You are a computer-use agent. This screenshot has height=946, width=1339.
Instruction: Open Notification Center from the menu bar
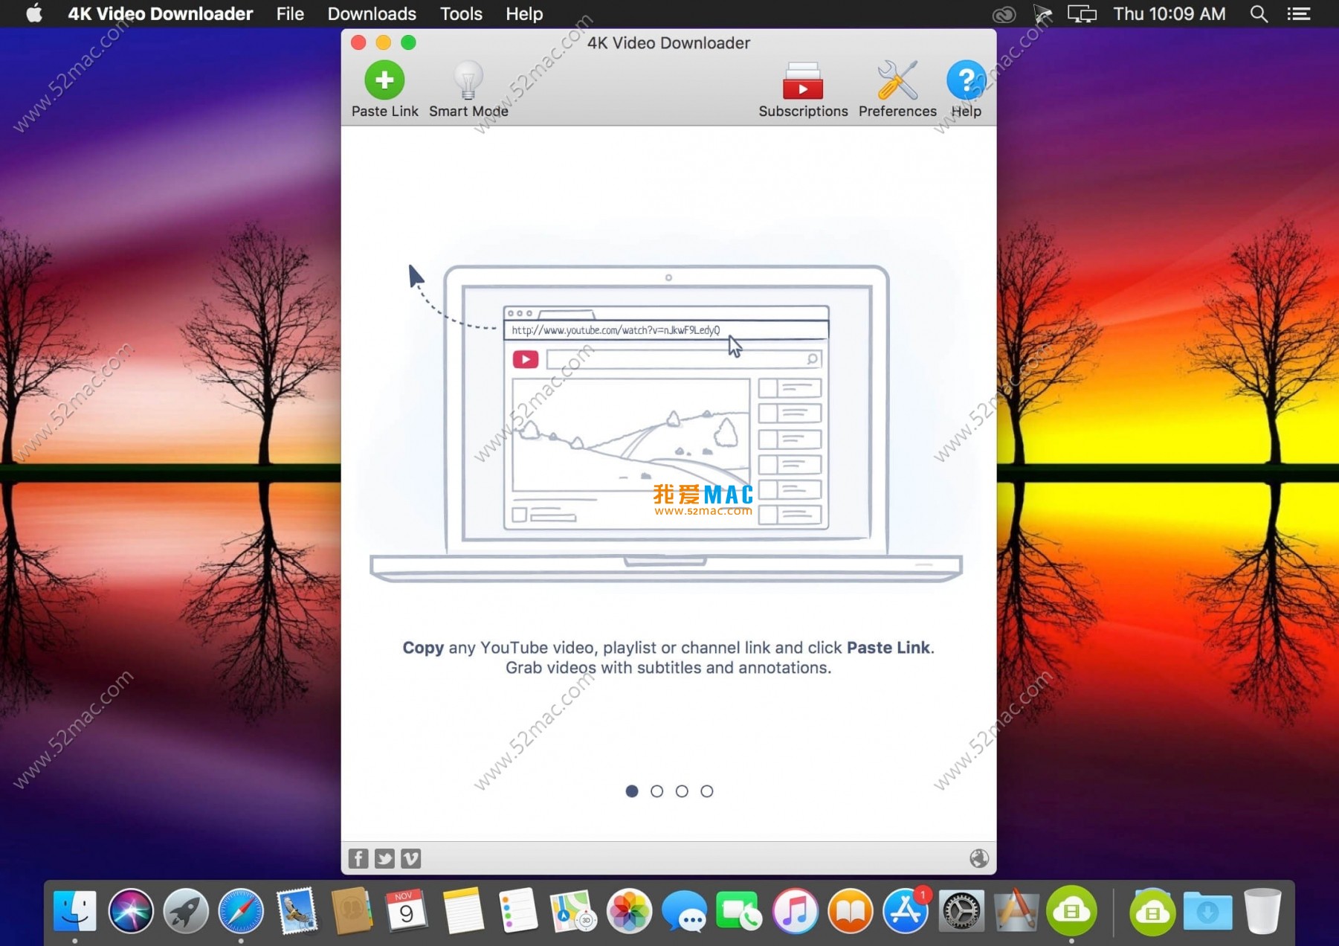(x=1299, y=13)
